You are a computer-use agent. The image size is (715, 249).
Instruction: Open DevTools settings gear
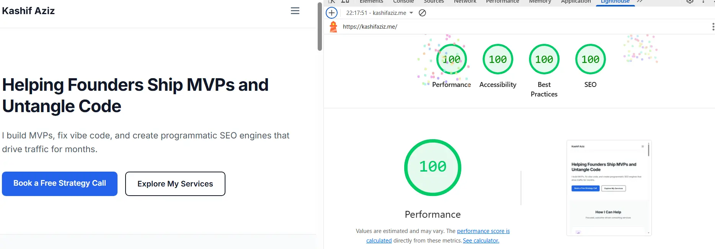[x=690, y=2]
